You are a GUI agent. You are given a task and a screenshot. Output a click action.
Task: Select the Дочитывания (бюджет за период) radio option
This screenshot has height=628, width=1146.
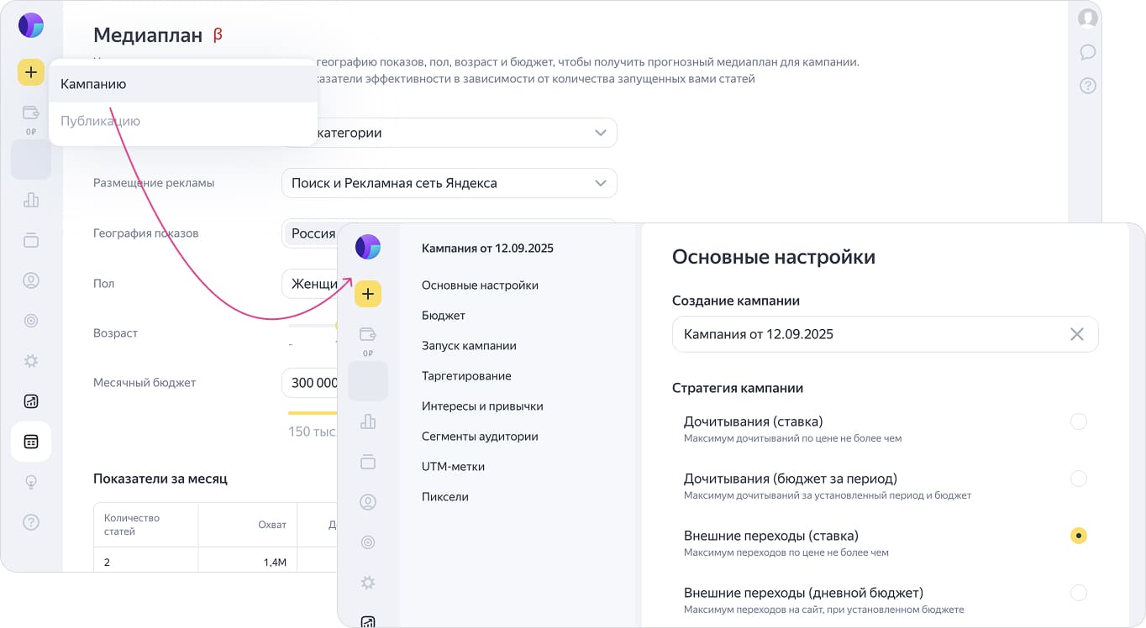point(1078,479)
